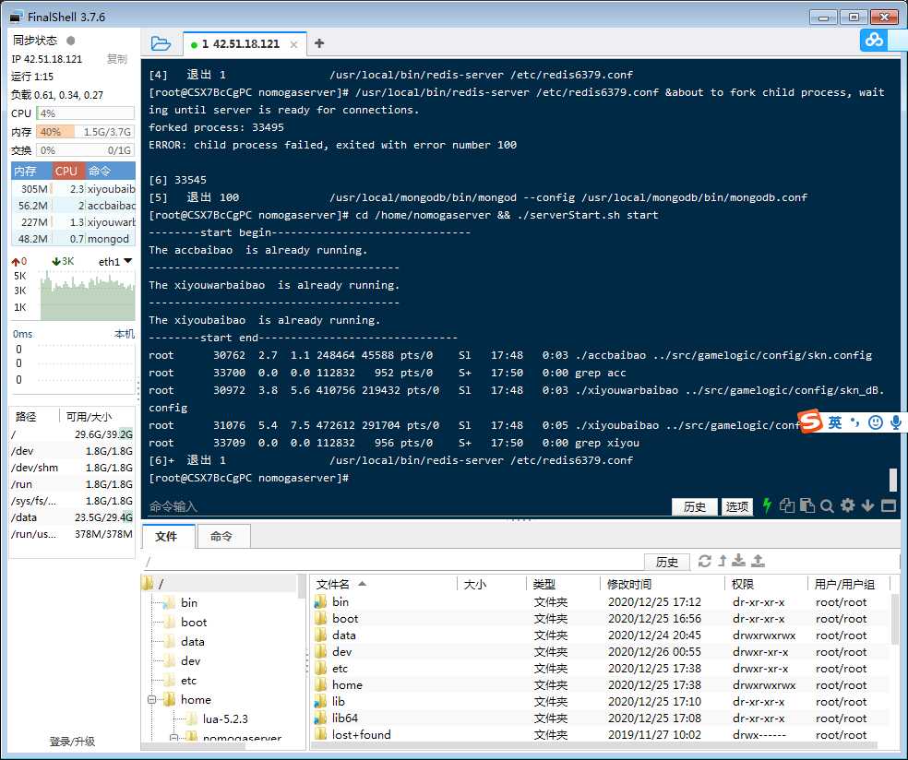
Task: Click the 命令输入 command input field
Action: pyautogui.click(x=406, y=506)
